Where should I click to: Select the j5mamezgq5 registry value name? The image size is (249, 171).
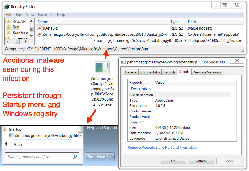click(105, 34)
